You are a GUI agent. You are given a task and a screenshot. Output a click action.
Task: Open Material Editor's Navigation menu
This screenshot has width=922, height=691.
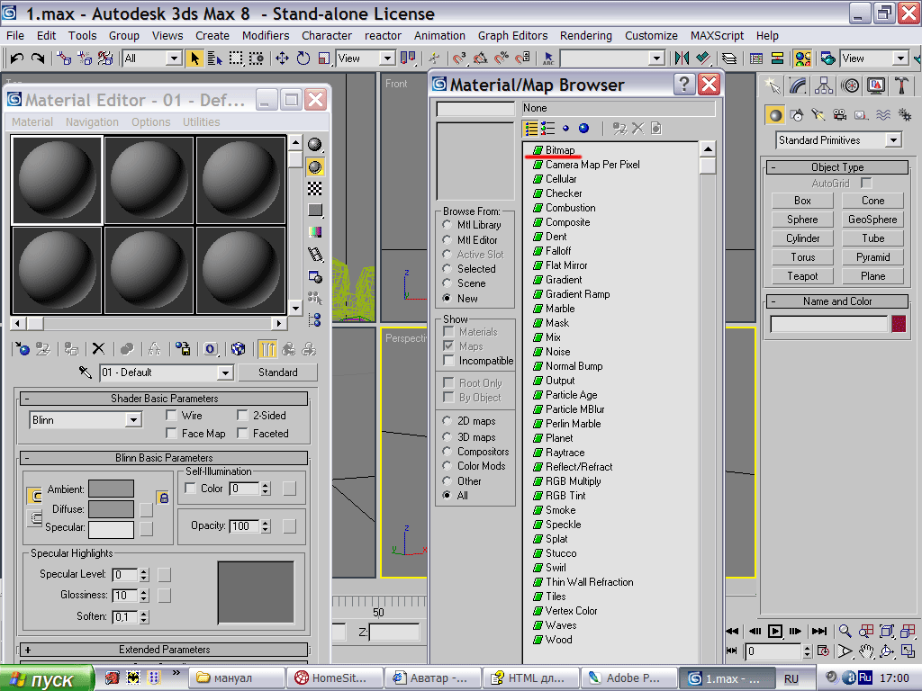(x=92, y=121)
